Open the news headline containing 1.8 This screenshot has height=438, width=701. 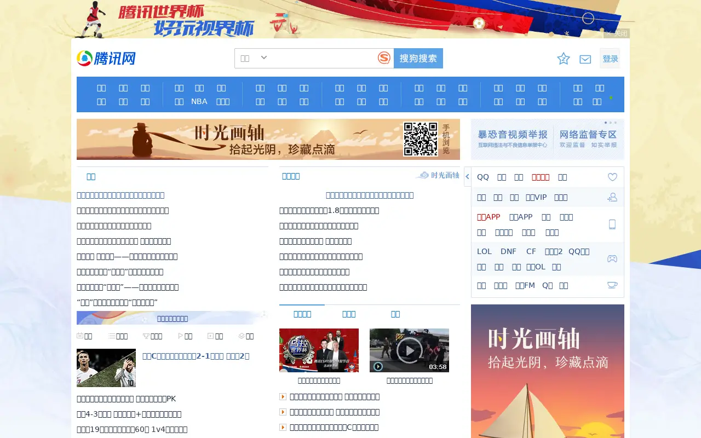tap(329, 210)
